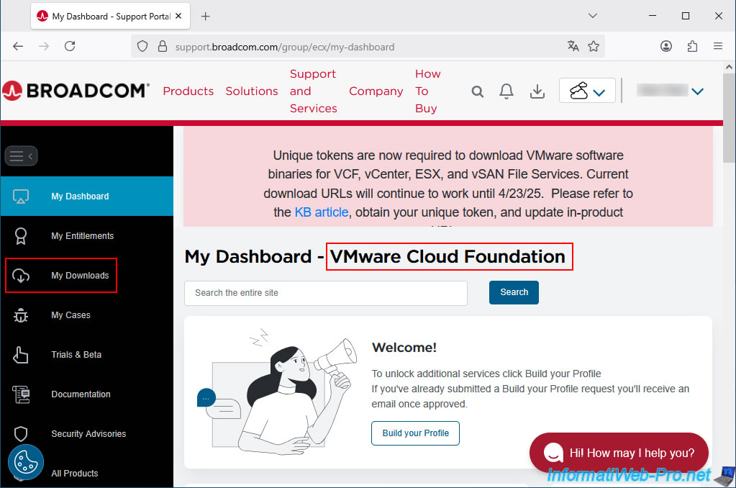Click the Search the entire site field
This screenshot has width=736, height=488.
325,293
